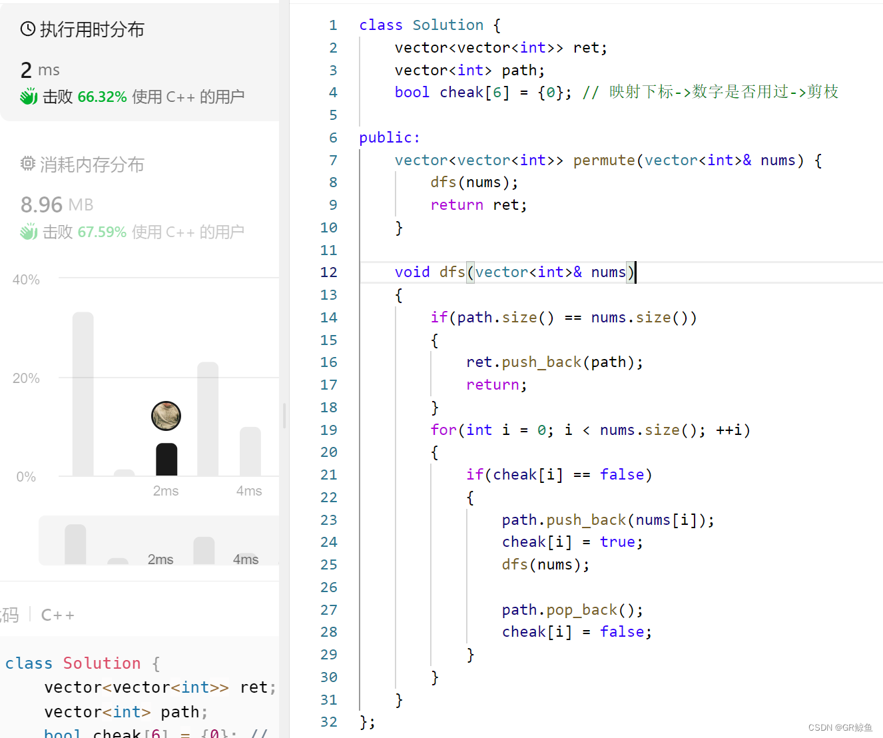The height and width of the screenshot is (738, 883).
Task: Click the user avatar above the black bar
Action: (166, 416)
